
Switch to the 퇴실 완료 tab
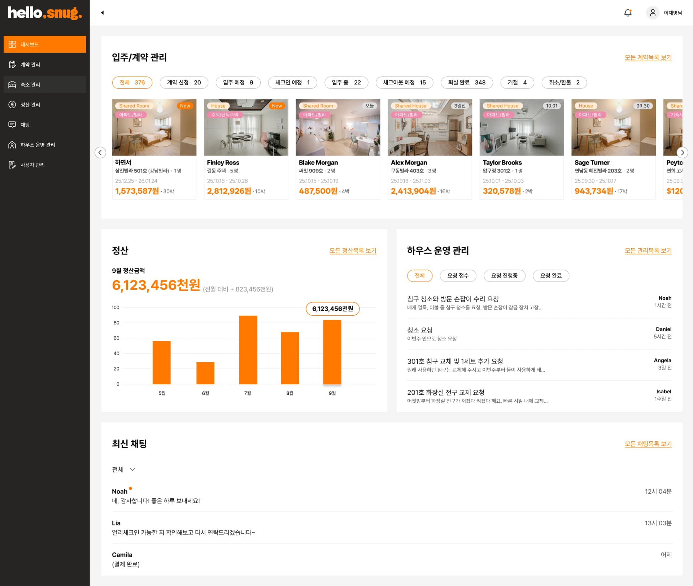coord(466,82)
